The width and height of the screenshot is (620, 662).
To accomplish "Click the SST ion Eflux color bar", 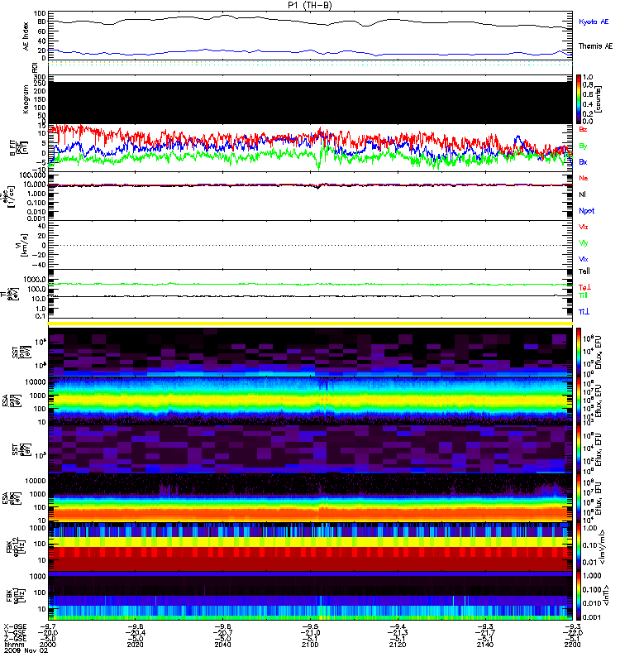I will [578, 352].
